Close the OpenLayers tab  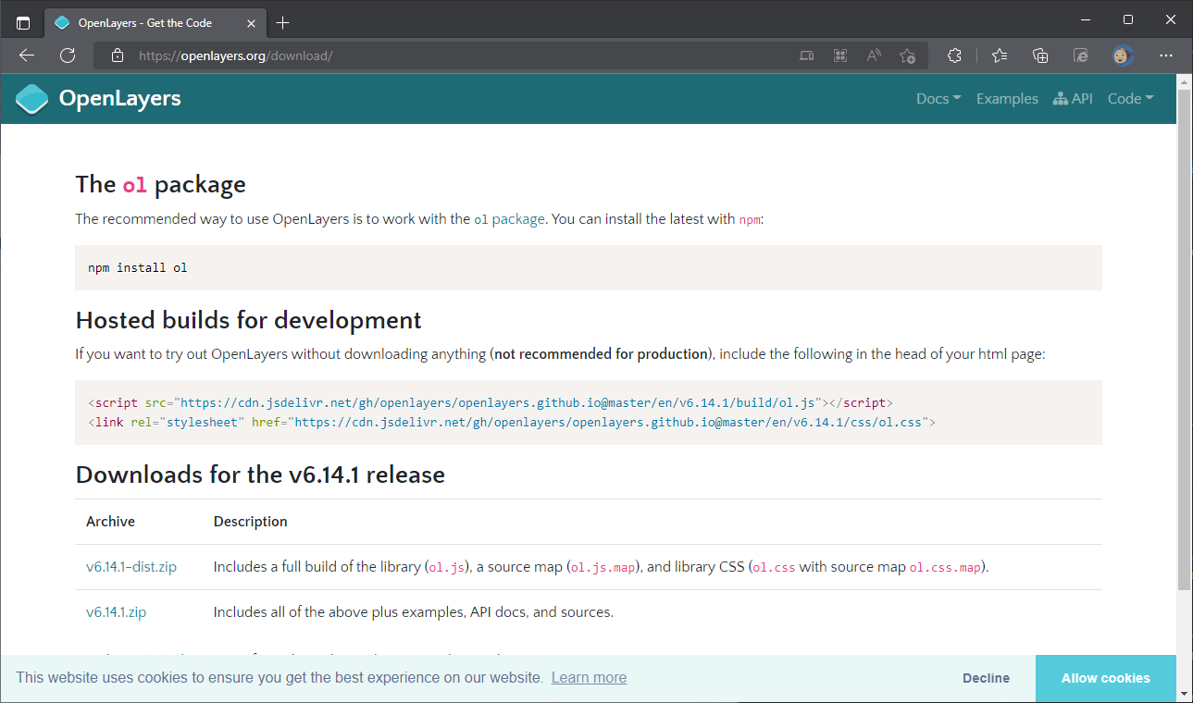250,23
